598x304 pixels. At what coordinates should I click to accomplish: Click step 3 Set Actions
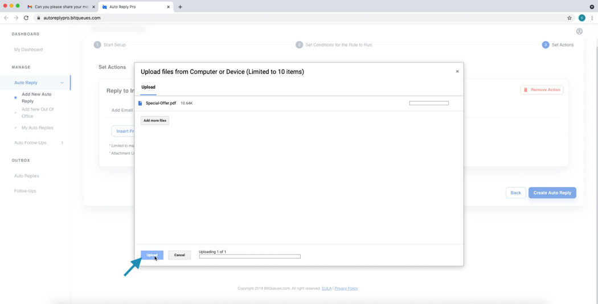coord(558,44)
